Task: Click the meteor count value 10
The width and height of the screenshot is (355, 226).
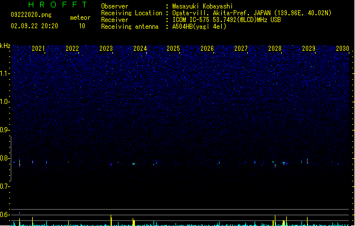Action: click(x=82, y=26)
